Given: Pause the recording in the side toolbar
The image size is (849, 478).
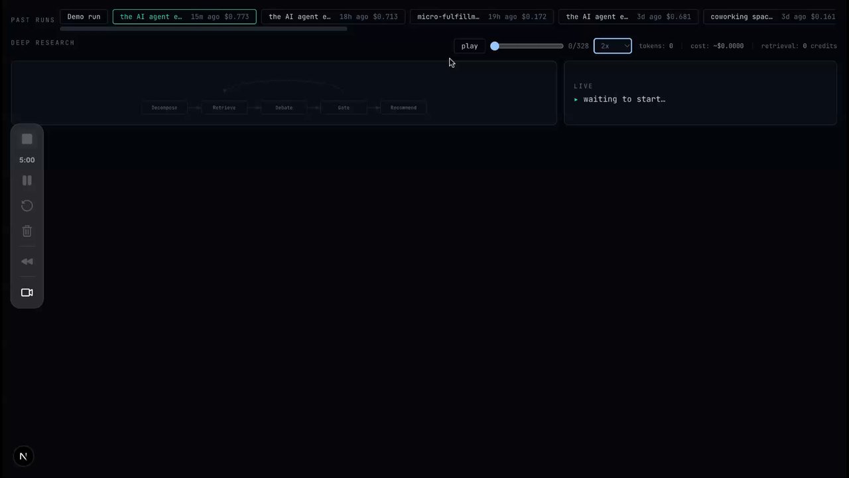Looking at the screenshot, I should coord(27,181).
